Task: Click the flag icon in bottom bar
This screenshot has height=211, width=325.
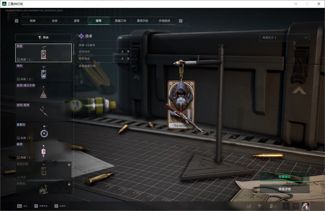Action: 259,206
